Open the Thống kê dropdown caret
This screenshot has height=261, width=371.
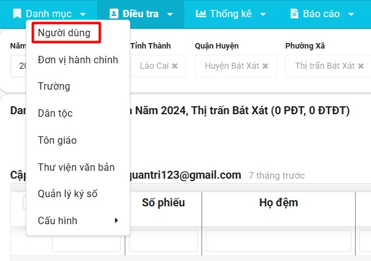click(263, 14)
